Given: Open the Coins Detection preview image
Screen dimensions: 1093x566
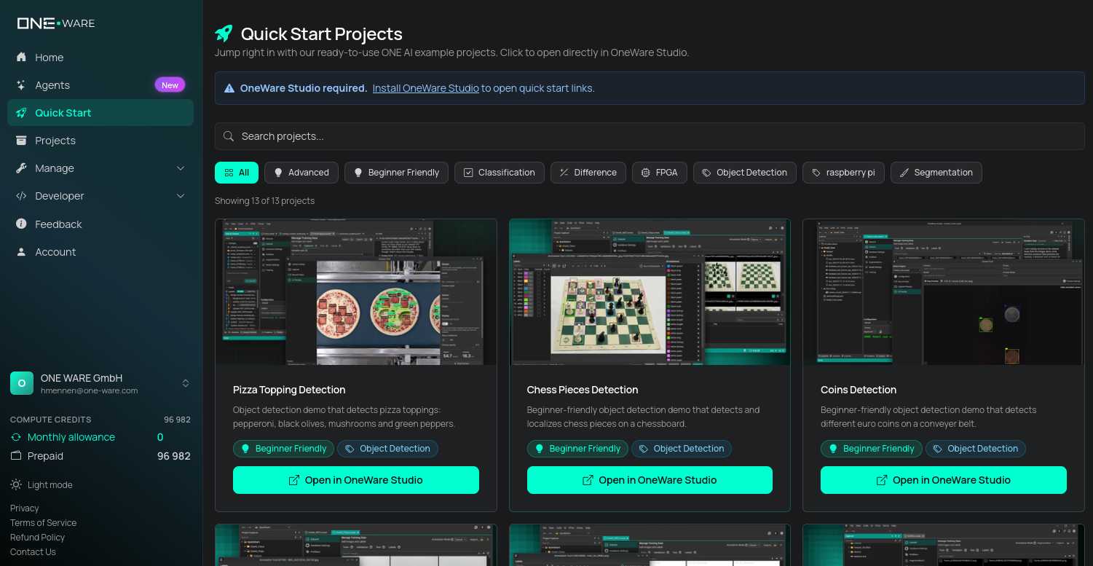Looking at the screenshot, I should click(x=944, y=292).
